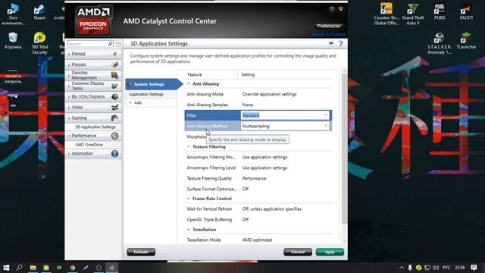Click the Presets sidebar icon
Screen dimensions: 485x273
(114, 64)
